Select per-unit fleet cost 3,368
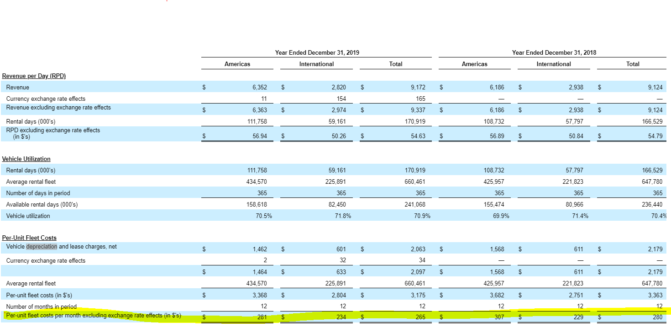Viewport: 671px width, 332px height. coord(259,295)
